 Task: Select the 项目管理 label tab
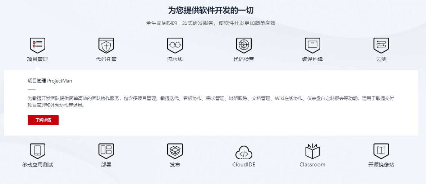pyautogui.click(x=37, y=59)
